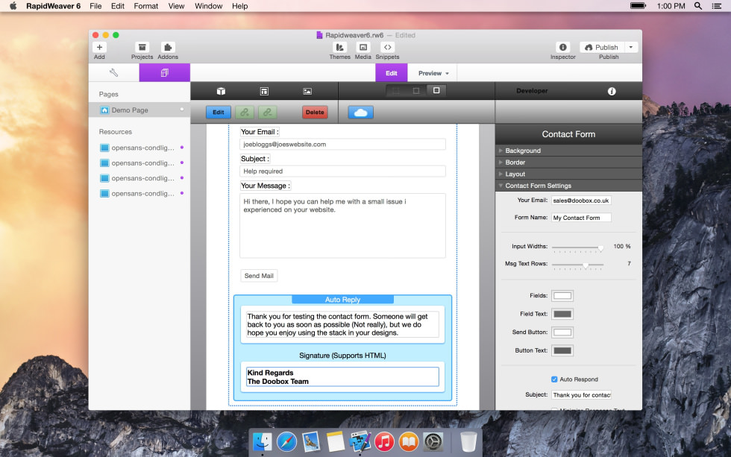Select the last opensans-condlig resource
The image size is (731, 457).
click(139, 193)
